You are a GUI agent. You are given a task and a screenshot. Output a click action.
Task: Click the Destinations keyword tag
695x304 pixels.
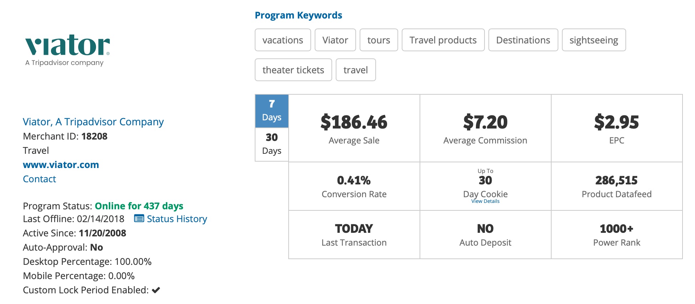click(x=523, y=40)
